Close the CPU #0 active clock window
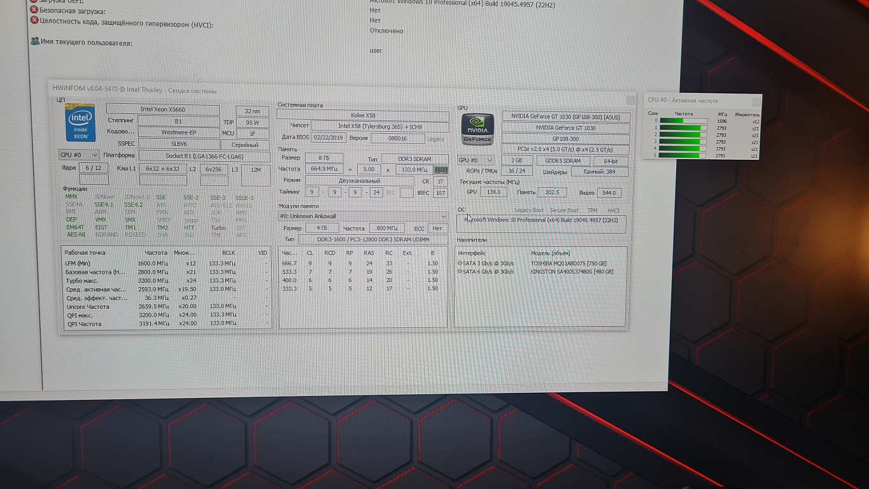 (756, 101)
